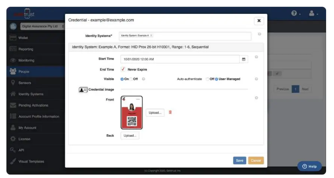Image resolution: width=334 pixels, height=178 pixels.
Task: Open Reporting in the sidebar
Action: (36, 49)
